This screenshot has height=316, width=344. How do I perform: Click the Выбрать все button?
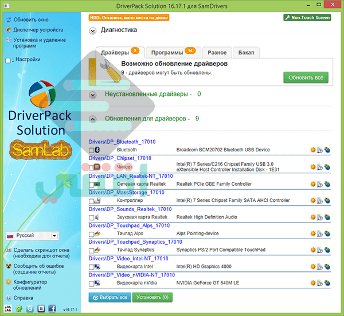pyautogui.click(x=110, y=297)
